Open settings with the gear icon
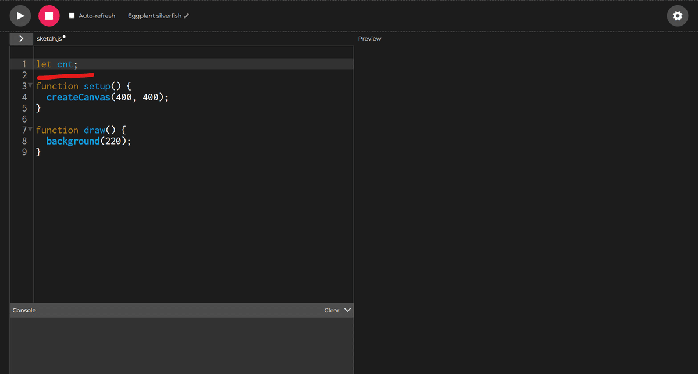Viewport: 698px width, 374px height. point(678,16)
